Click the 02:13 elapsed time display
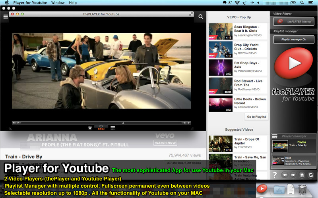Screen dimensions: 318x198 [101, 129]
